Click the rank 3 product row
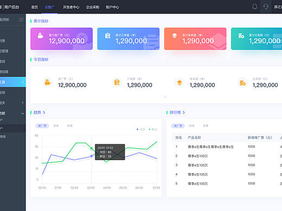 click(x=227, y=165)
